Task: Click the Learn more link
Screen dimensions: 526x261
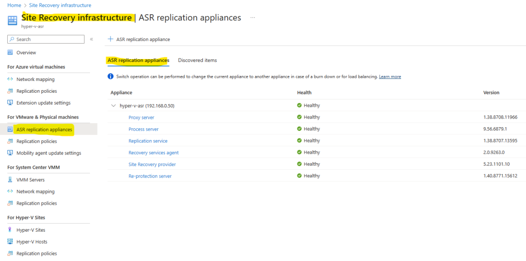Action: [390, 77]
